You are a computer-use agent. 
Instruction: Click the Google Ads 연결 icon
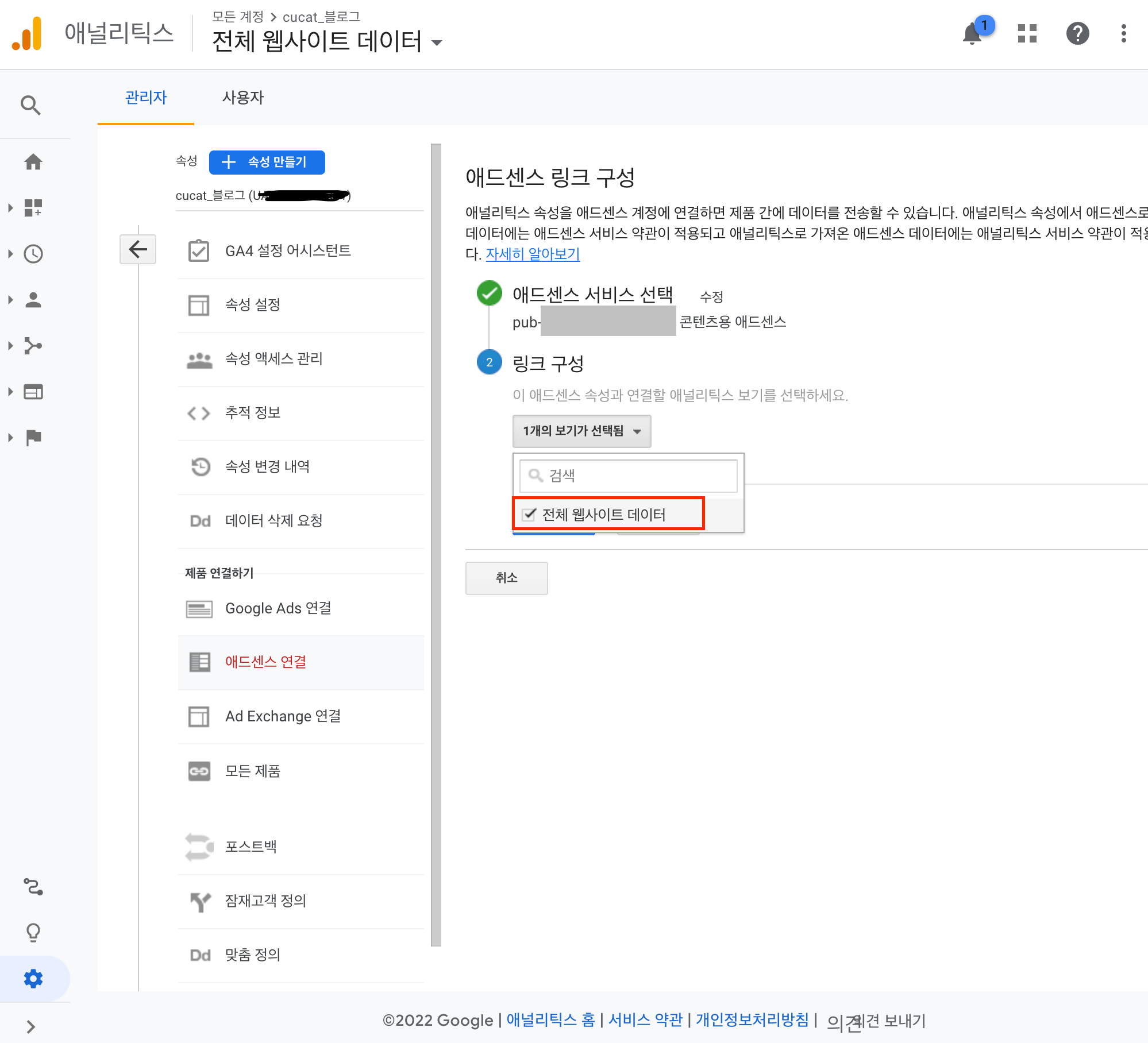pyautogui.click(x=199, y=609)
